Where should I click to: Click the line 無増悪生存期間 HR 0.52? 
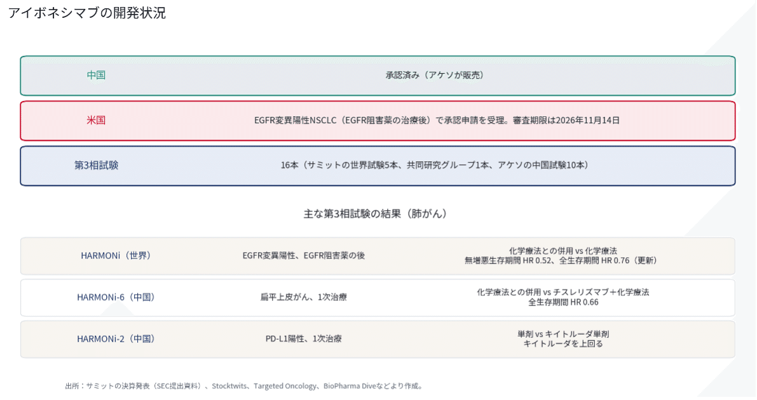pyautogui.click(x=561, y=260)
